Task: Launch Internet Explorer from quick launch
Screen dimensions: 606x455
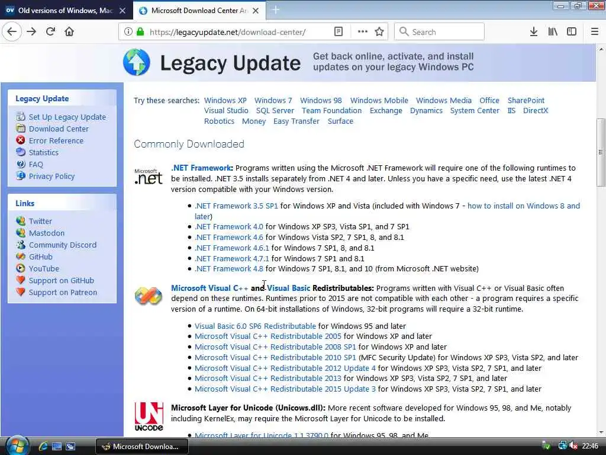Action: [43, 447]
